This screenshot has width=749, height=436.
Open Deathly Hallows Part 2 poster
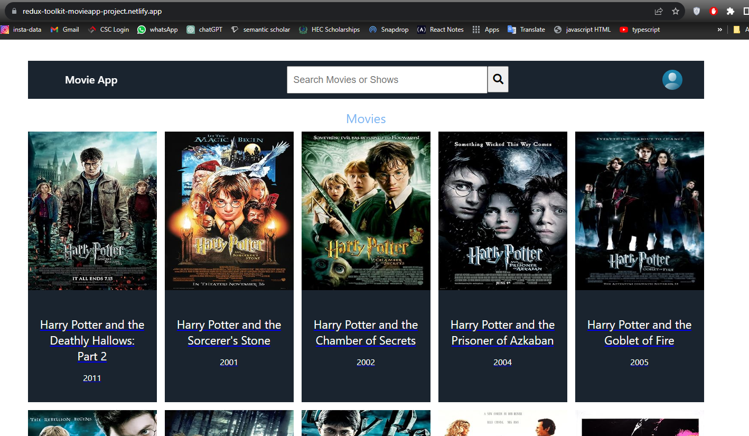point(92,211)
